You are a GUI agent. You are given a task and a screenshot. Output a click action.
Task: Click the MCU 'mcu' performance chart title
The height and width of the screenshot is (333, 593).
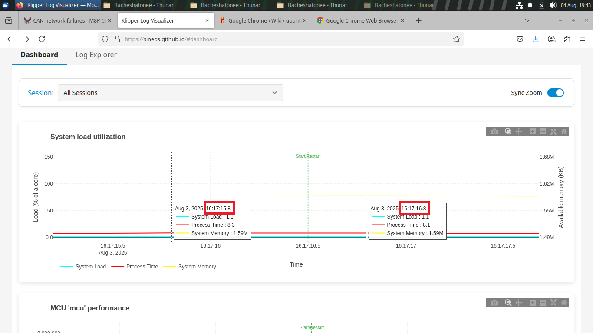tap(90, 308)
